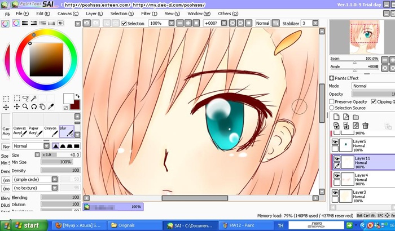This screenshot has width=395, height=231.
Task: Rotate the canvas clockwise from the toolbar
Action: (x=240, y=23)
